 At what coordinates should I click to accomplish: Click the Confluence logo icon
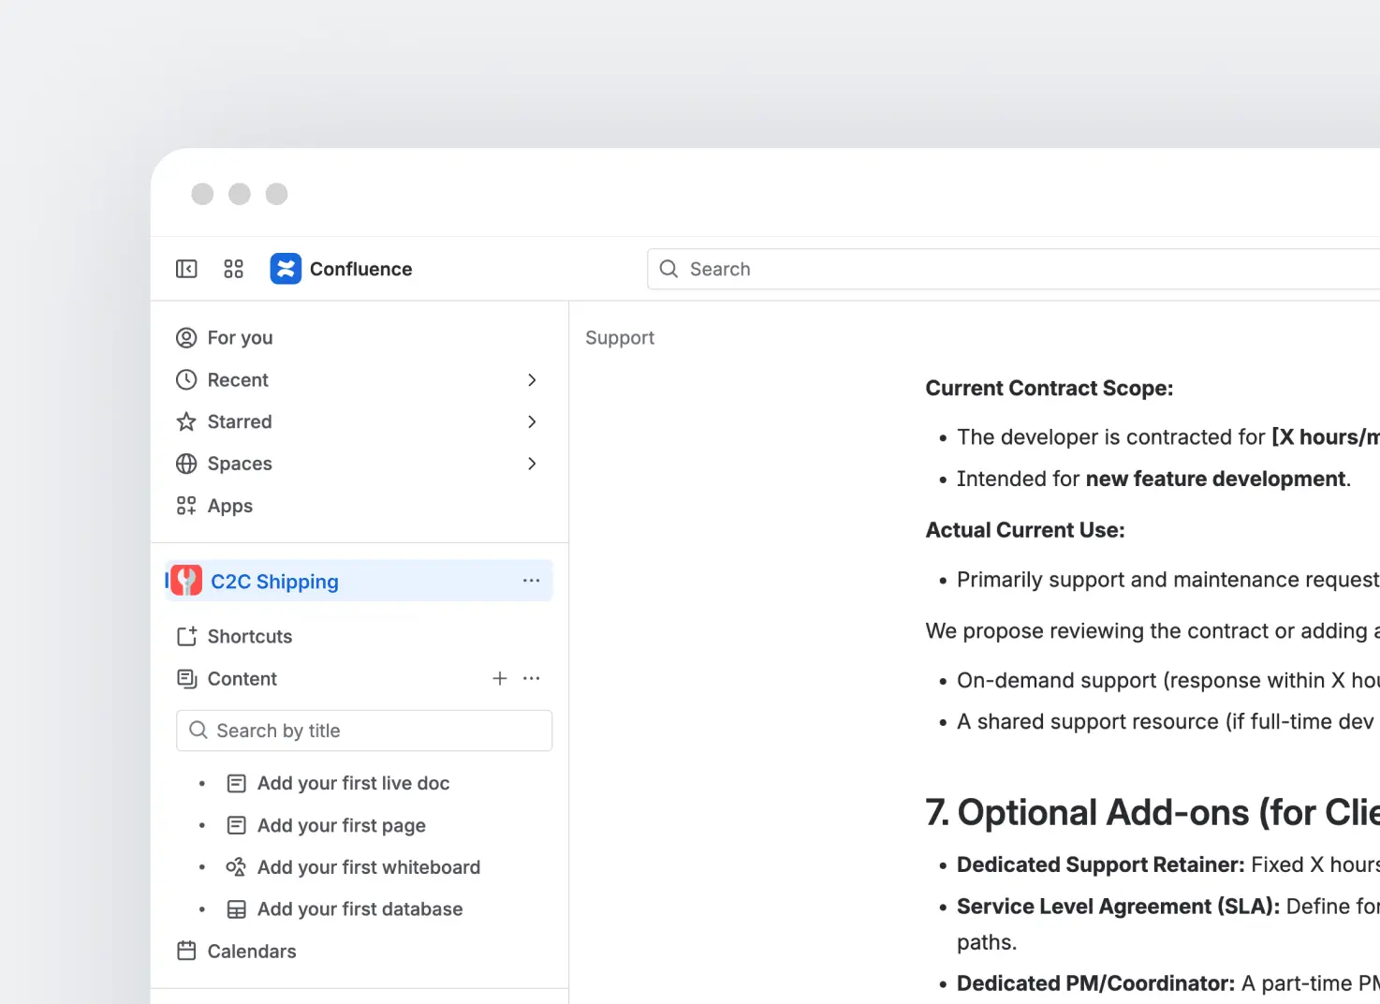coord(286,269)
